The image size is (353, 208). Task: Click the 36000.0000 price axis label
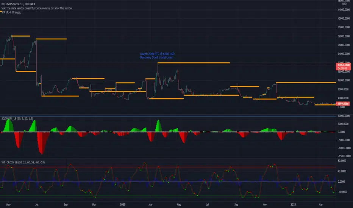pos(344,27)
